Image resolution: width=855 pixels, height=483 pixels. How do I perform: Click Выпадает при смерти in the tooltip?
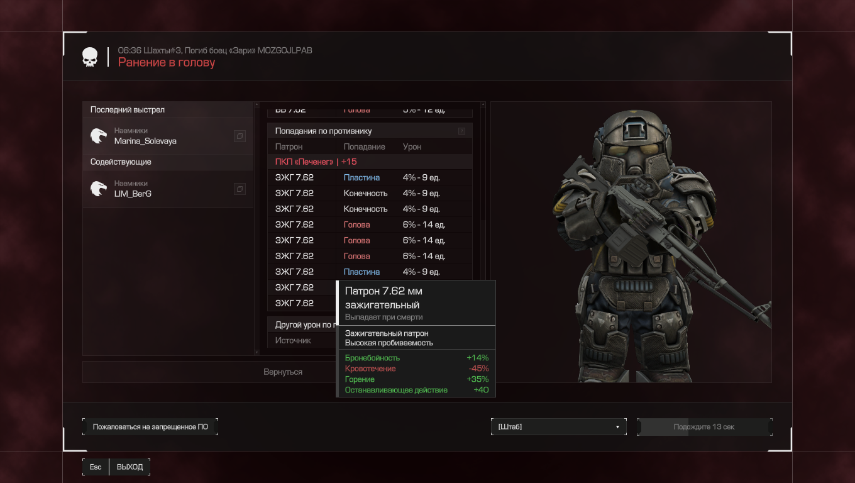[383, 317]
